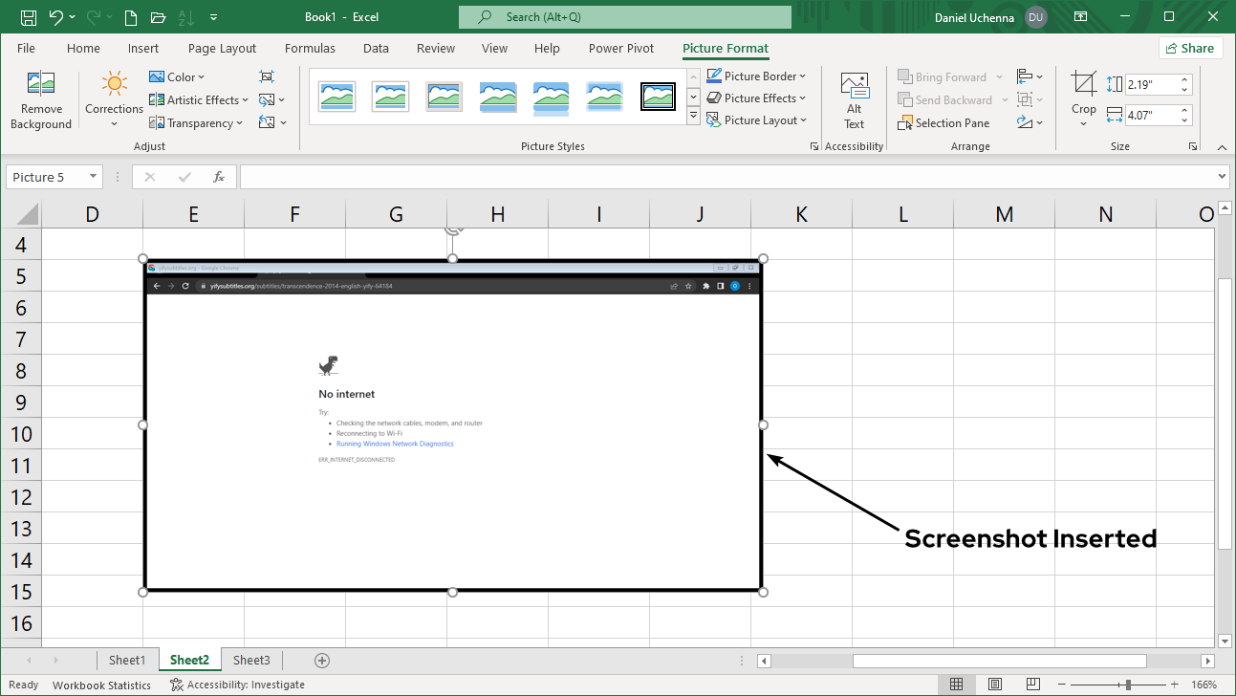Click the Rotate Objects icon

coord(1025,123)
